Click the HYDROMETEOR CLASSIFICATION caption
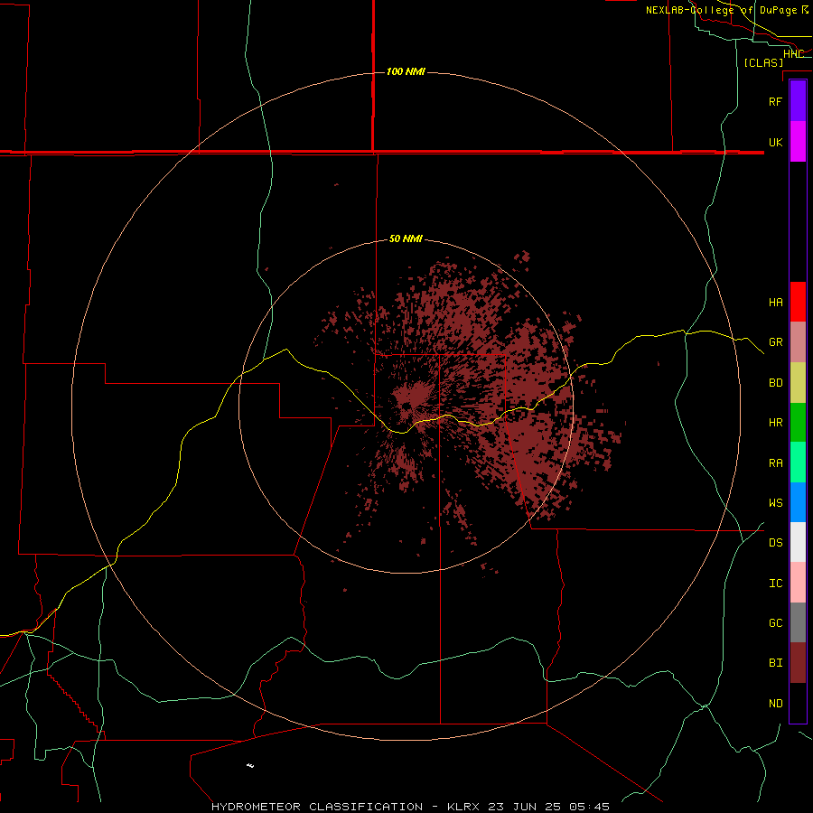This screenshot has height=813, width=813. tap(317, 807)
